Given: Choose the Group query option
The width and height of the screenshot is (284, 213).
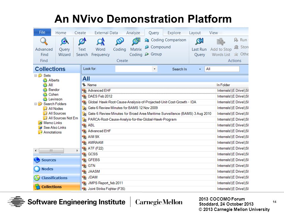Looking at the screenshot, I should pos(153,54).
